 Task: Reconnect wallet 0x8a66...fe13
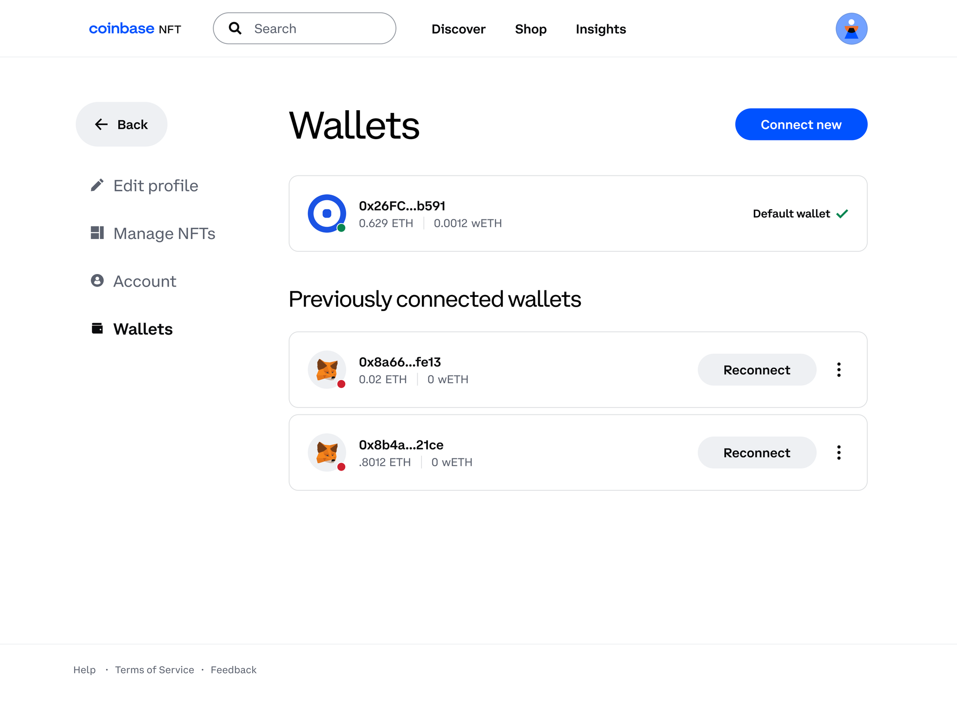757,370
